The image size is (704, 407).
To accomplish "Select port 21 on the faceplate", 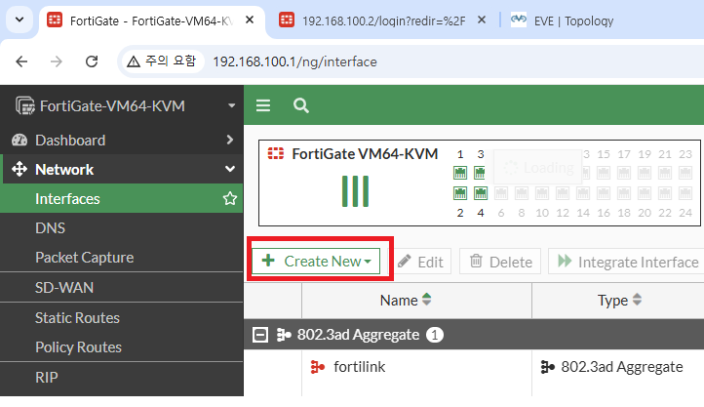I will pos(665,173).
